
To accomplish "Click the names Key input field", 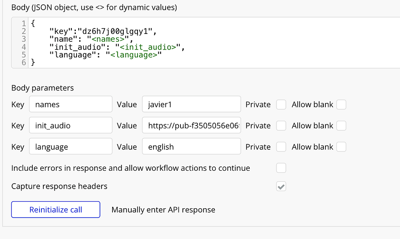I will click(70, 104).
